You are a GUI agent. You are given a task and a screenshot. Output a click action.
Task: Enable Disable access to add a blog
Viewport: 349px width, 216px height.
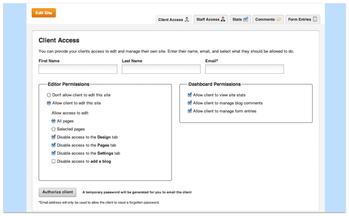[x=53, y=161]
